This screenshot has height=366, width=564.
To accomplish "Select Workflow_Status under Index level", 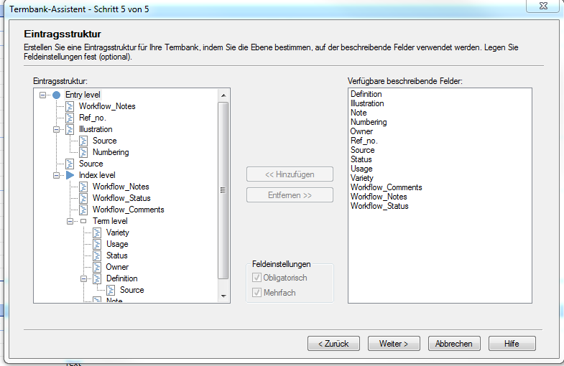I will (121, 198).
